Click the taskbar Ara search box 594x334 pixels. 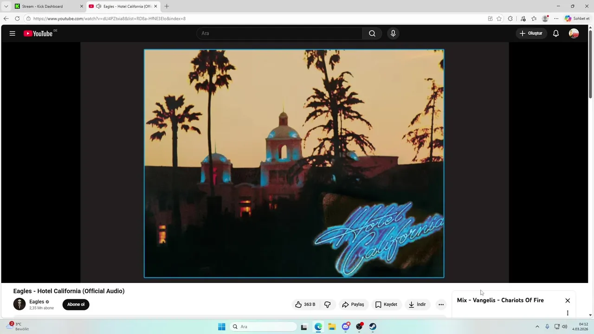[x=263, y=327]
